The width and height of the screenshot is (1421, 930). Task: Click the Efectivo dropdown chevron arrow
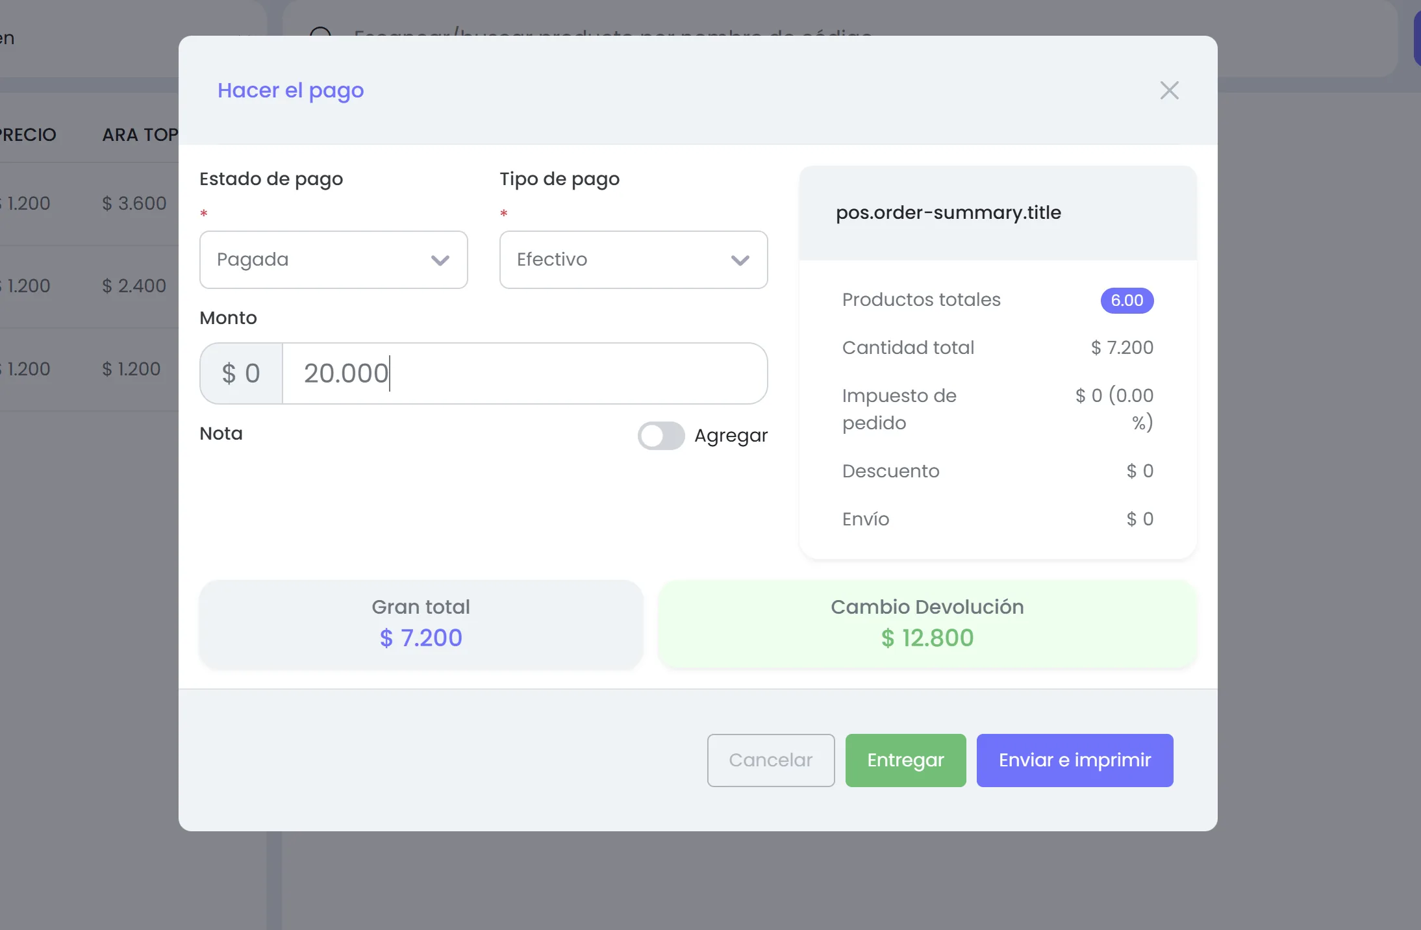tap(740, 260)
